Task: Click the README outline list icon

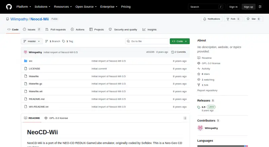Action: (185, 118)
